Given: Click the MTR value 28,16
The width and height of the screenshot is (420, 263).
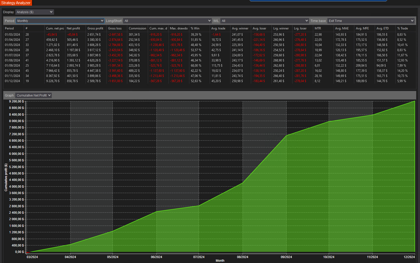Looking at the screenshot, I should [x=318, y=76].
